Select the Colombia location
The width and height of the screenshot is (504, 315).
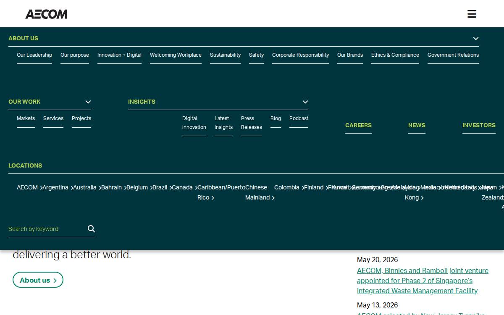(x=289, y=187)
